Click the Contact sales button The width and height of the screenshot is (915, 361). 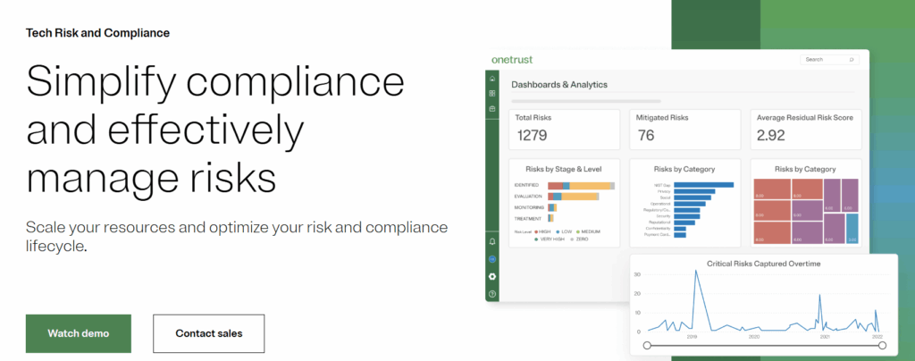click(x=208, y=333)
